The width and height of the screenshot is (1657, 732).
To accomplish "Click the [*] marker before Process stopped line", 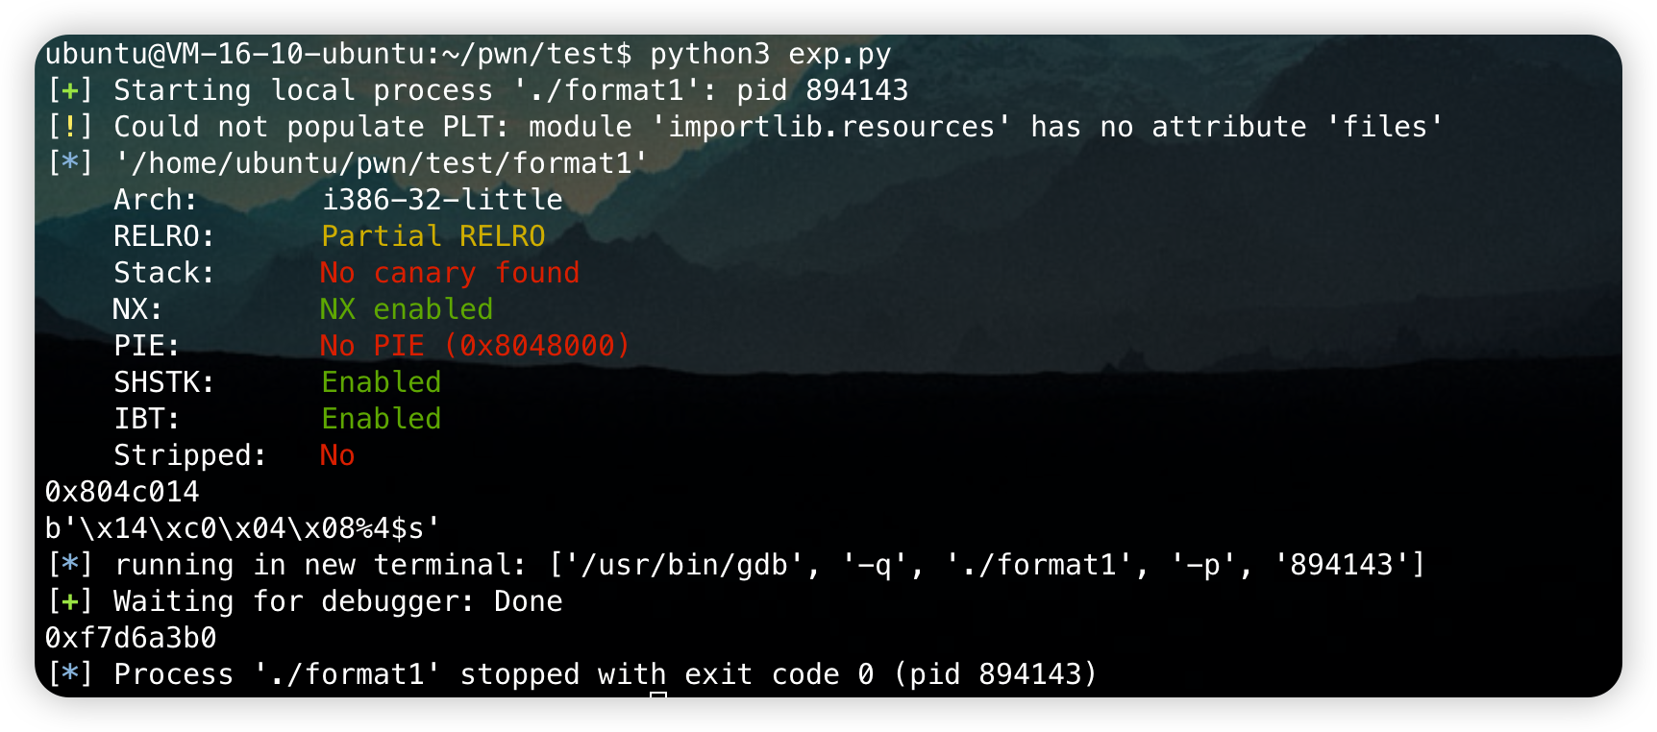I will click(x=70, y=674).
